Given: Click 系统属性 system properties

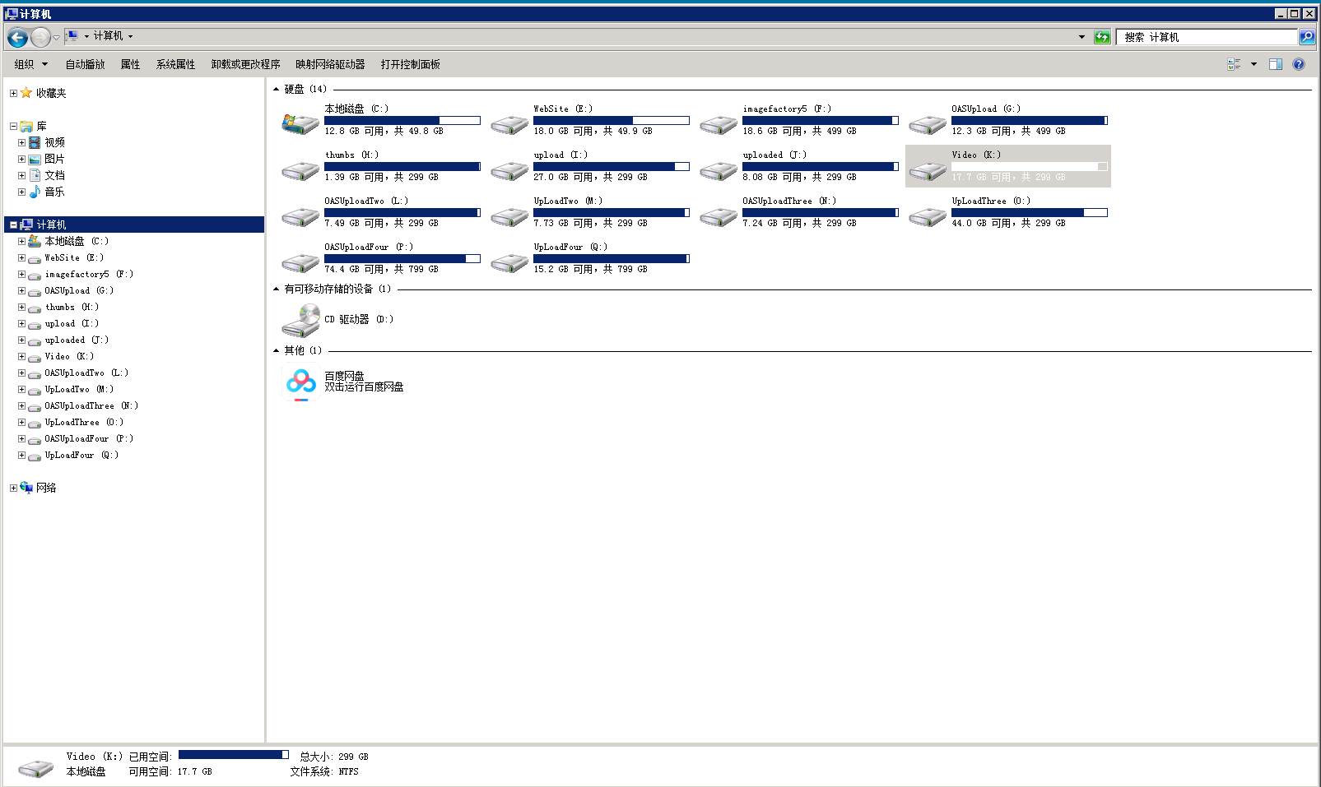Looking at the screenshot, I should (175, 64).
